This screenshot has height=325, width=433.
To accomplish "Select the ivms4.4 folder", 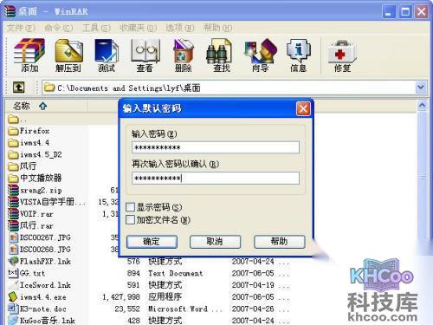I will pos(29,143).
